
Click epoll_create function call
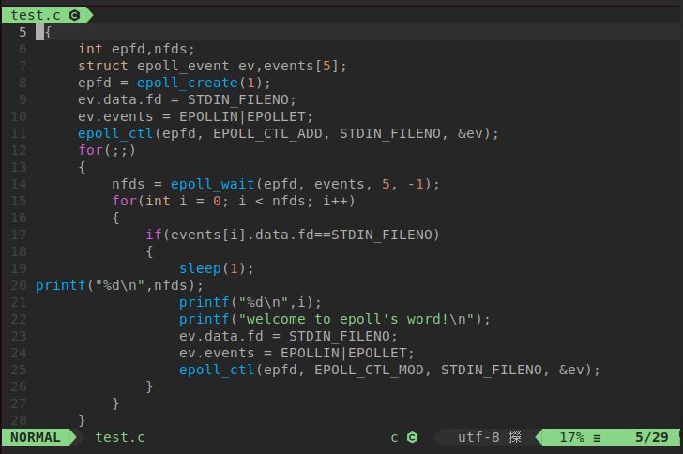tap(188, 83)
